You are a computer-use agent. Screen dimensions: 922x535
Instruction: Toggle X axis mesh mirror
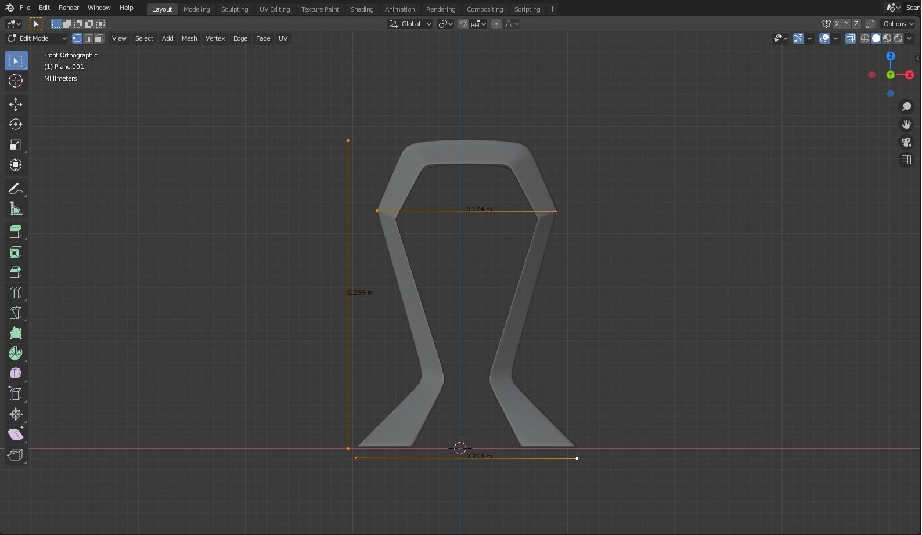point(837,24)
